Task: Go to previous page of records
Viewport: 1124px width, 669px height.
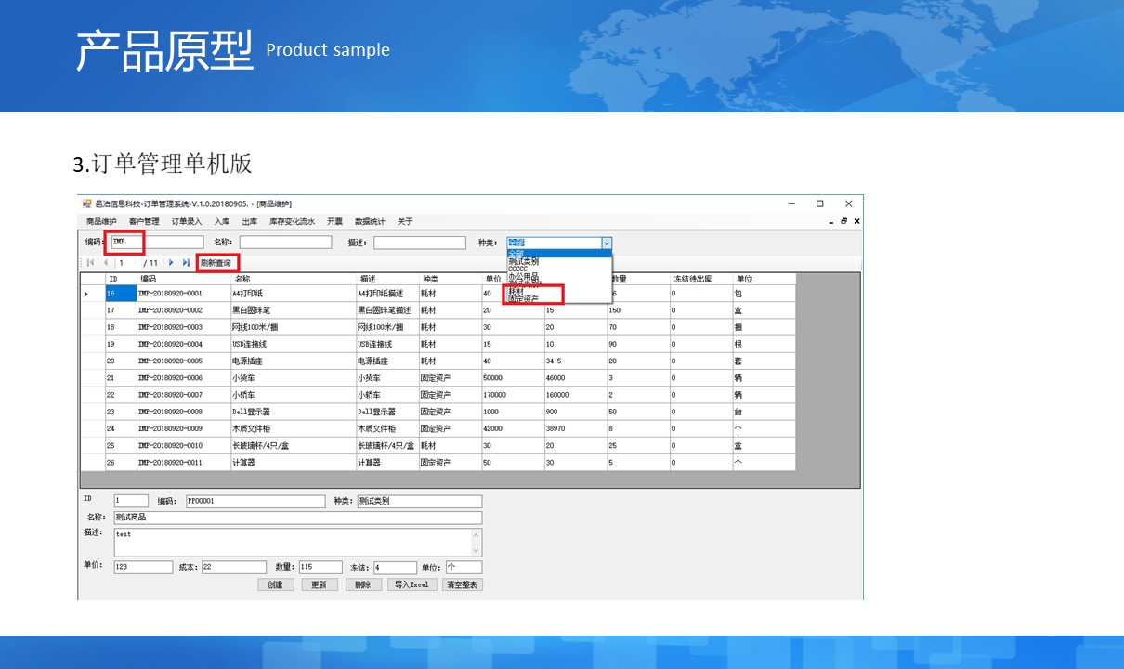Action: (x=105, y=263)
